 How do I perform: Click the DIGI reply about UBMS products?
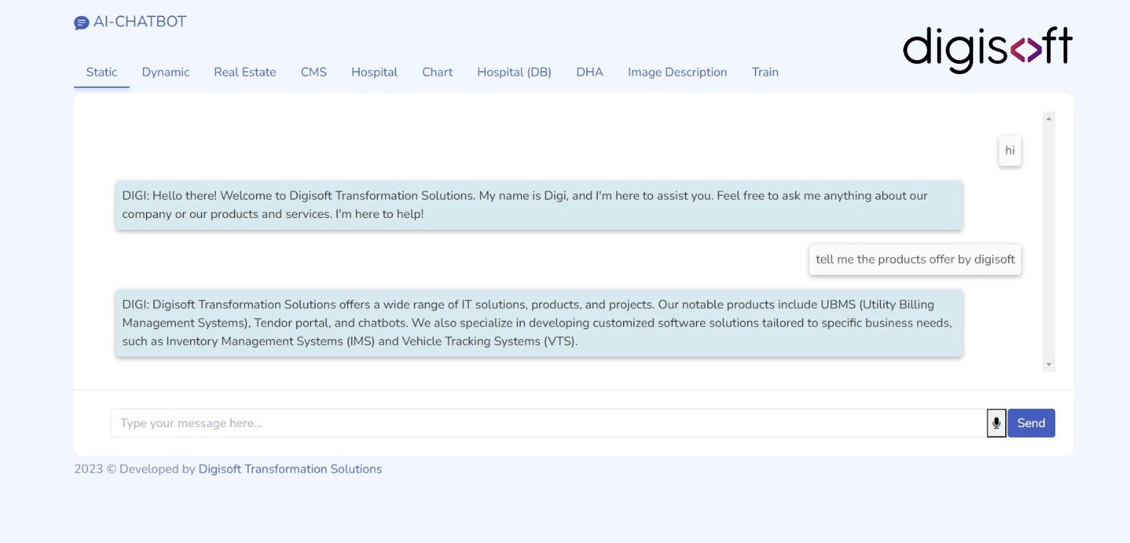pos(539,323)
